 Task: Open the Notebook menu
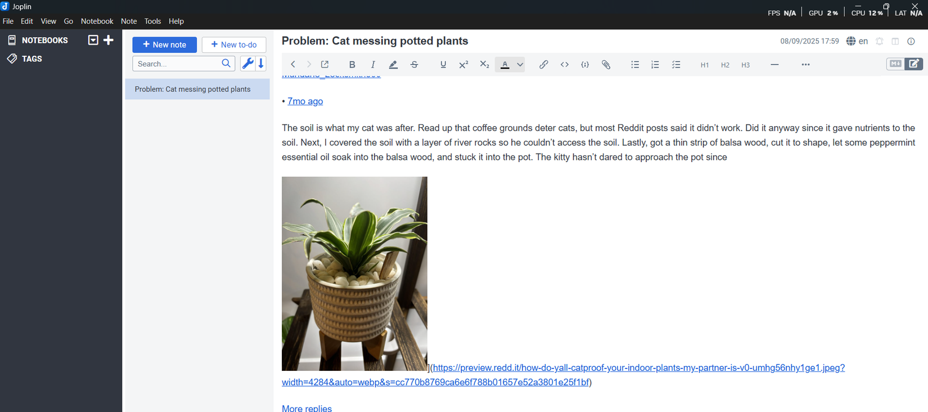coord(97,21)
